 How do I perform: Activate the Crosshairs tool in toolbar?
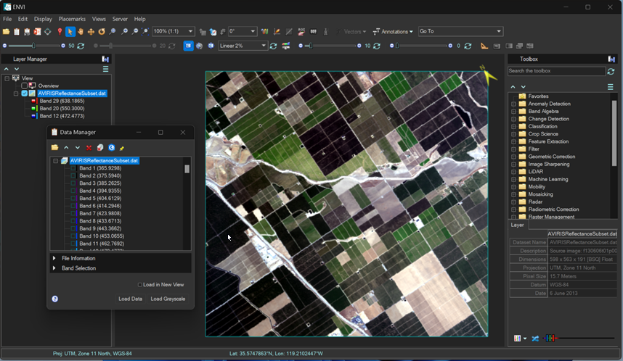(x=48, y=32)
